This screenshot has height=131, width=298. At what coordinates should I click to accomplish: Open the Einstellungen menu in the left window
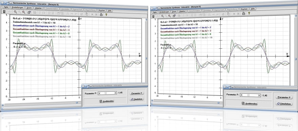17,7
